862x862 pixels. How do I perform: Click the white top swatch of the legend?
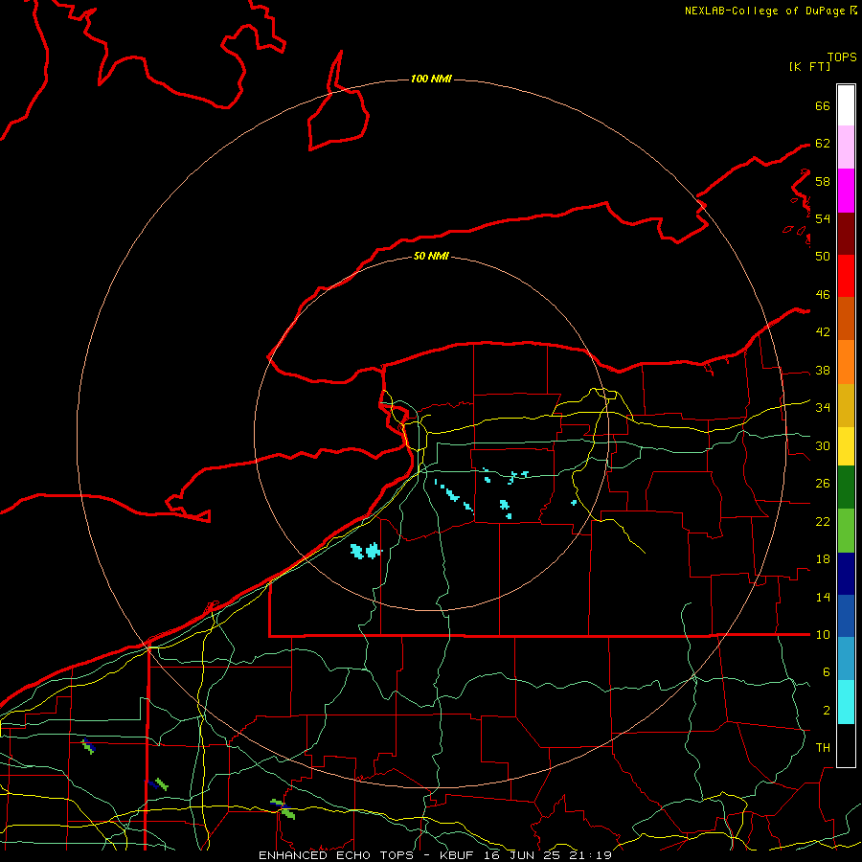(846, 105)
